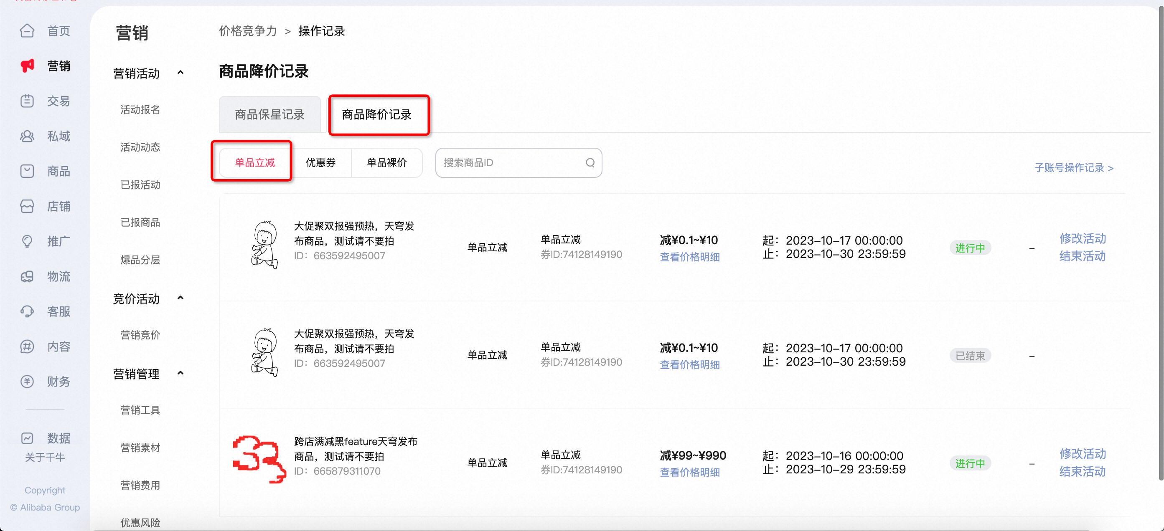
Task: Click the 店铺 shop icon
Action: (x=27, y=206)
